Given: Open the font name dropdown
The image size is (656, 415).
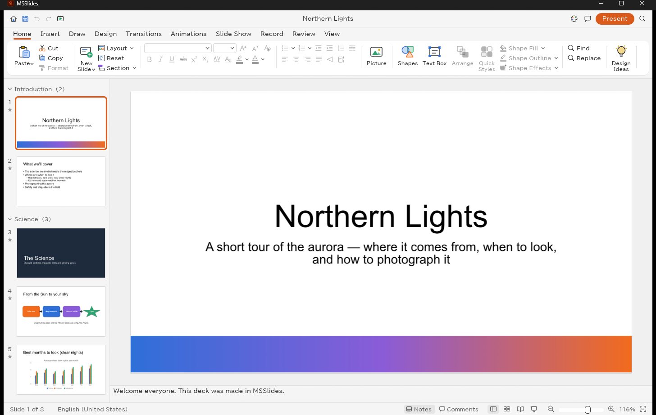Looking at the screenshot, I should coord(208,48).
